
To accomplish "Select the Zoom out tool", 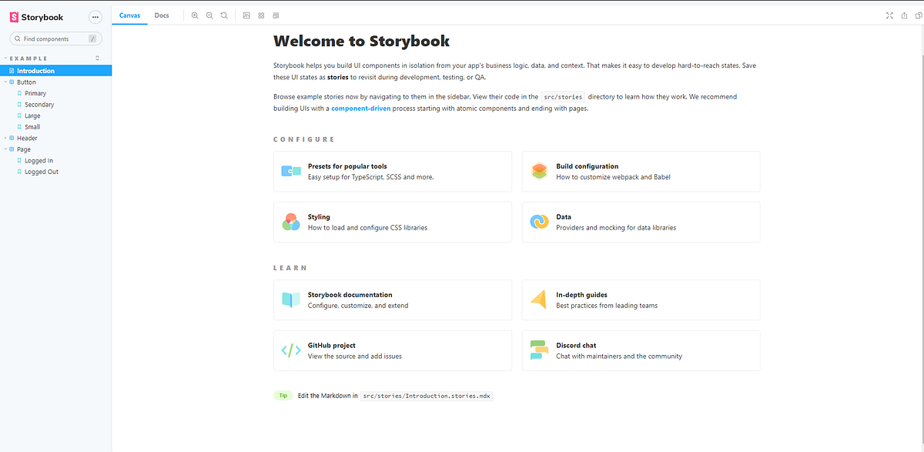I will click(209, 15).
